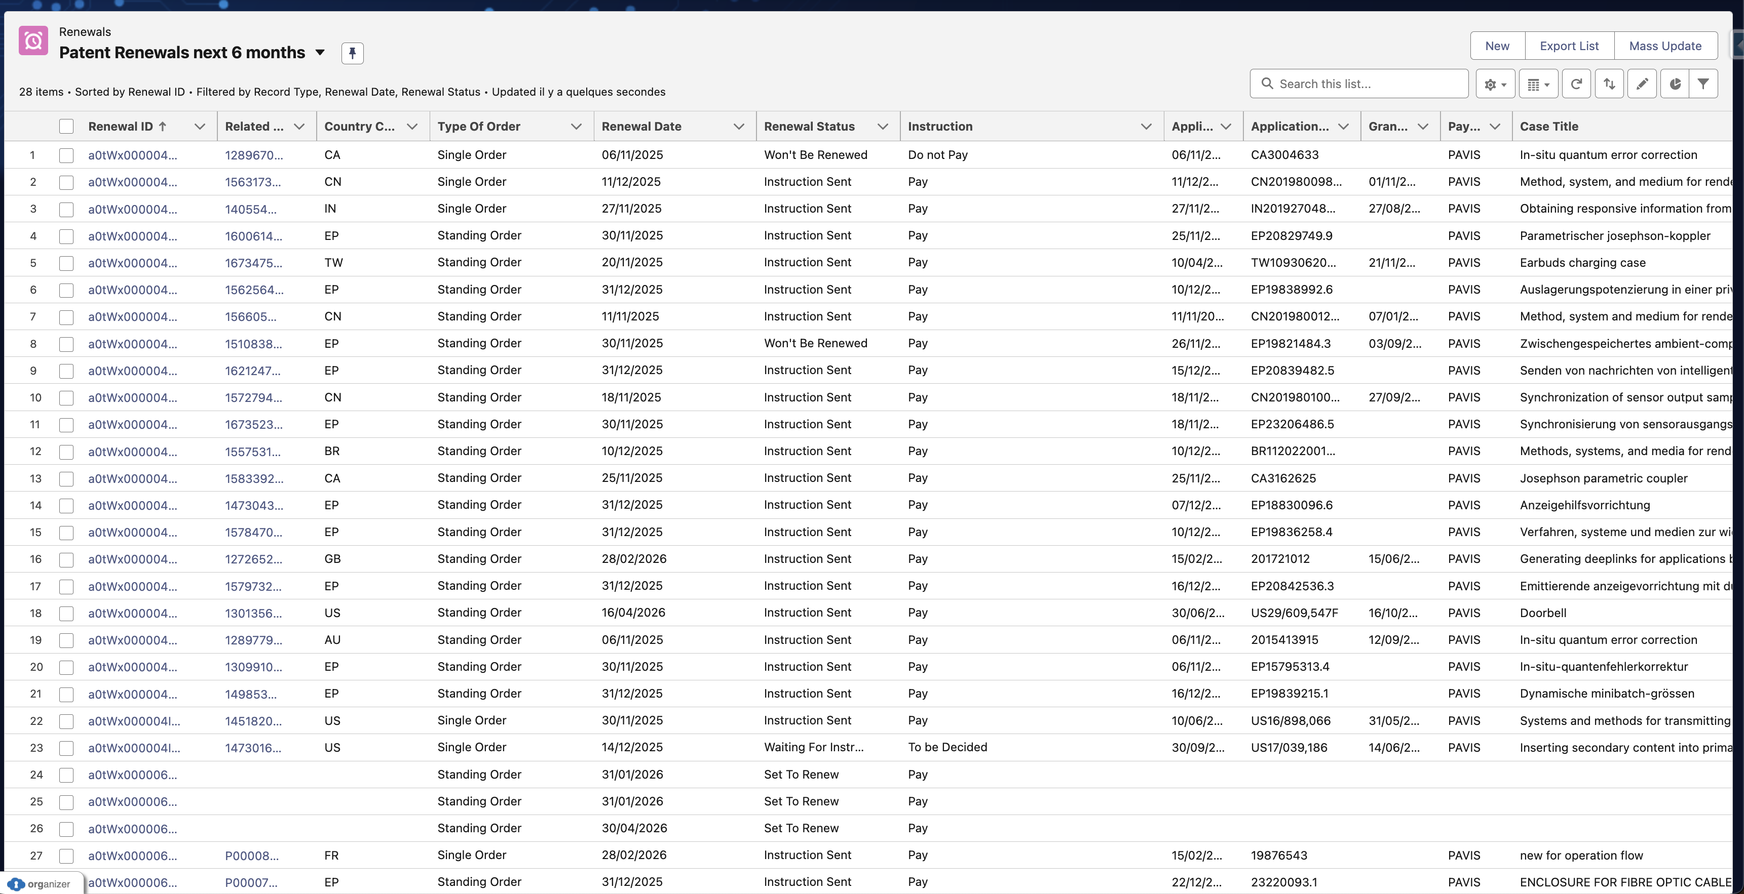Open the list view name dropdown arrow
Screen dimensions: 1744x894
pos(320,53)
